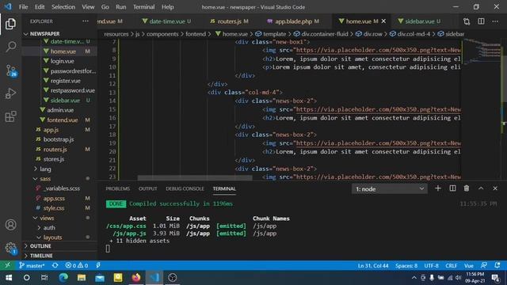Open the Manage gear settings

[10, 248]
